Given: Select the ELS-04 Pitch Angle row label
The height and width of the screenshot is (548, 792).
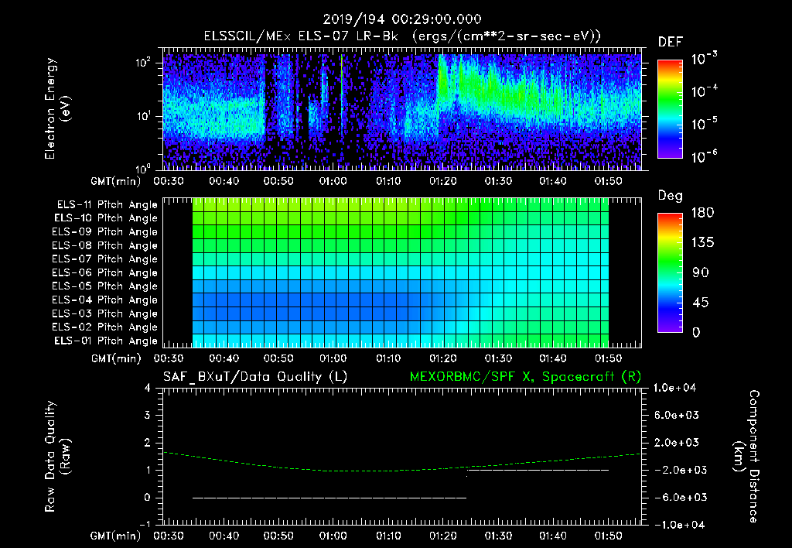Looking at the screenshot, I should 105,300.
